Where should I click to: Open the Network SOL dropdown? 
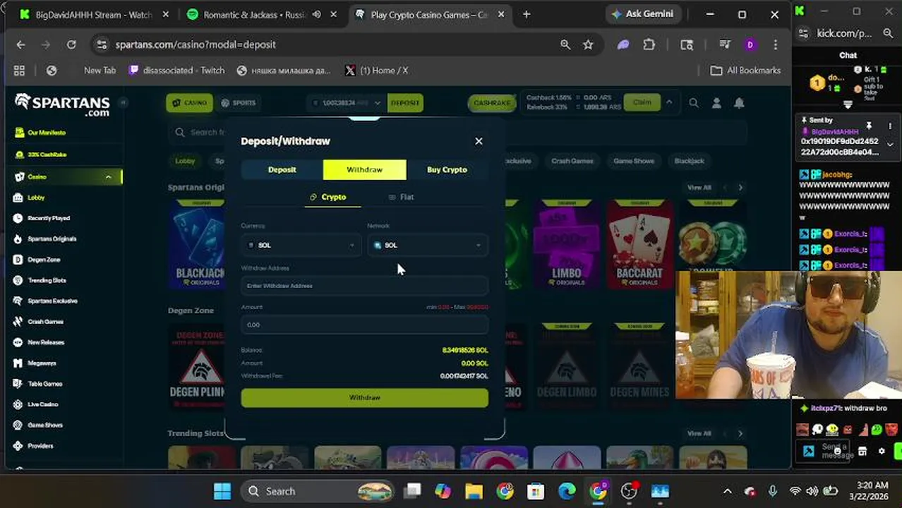[428, 245]
